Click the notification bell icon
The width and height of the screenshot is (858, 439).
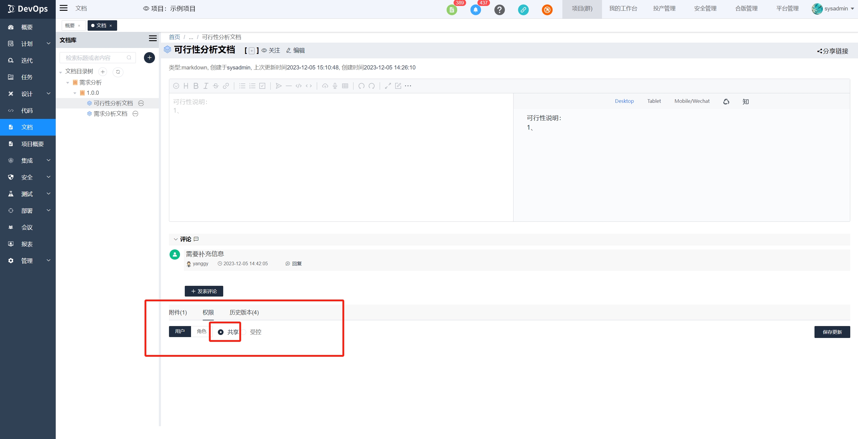[x=475, y=10]
